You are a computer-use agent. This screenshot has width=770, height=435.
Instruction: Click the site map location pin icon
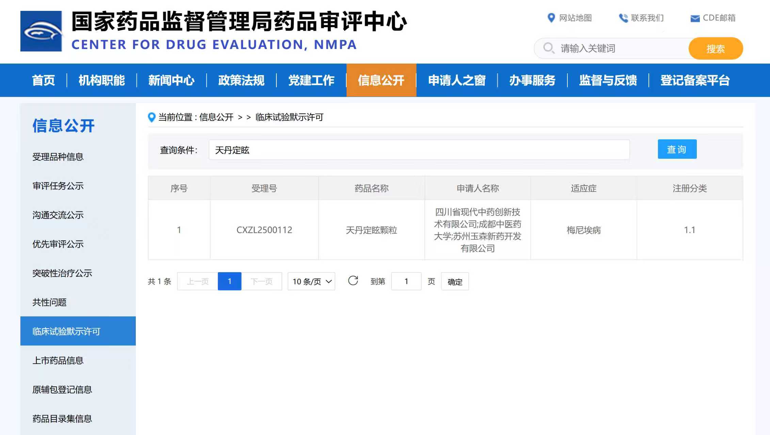(x=551, y=18)
